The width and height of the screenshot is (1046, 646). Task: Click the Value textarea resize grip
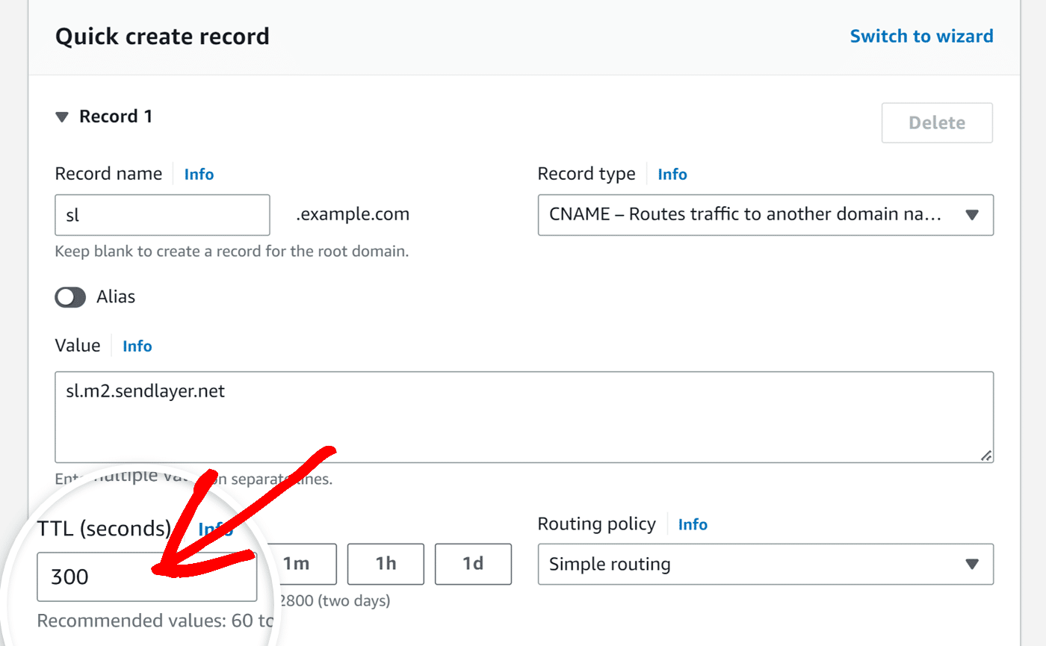coord(988,456)
